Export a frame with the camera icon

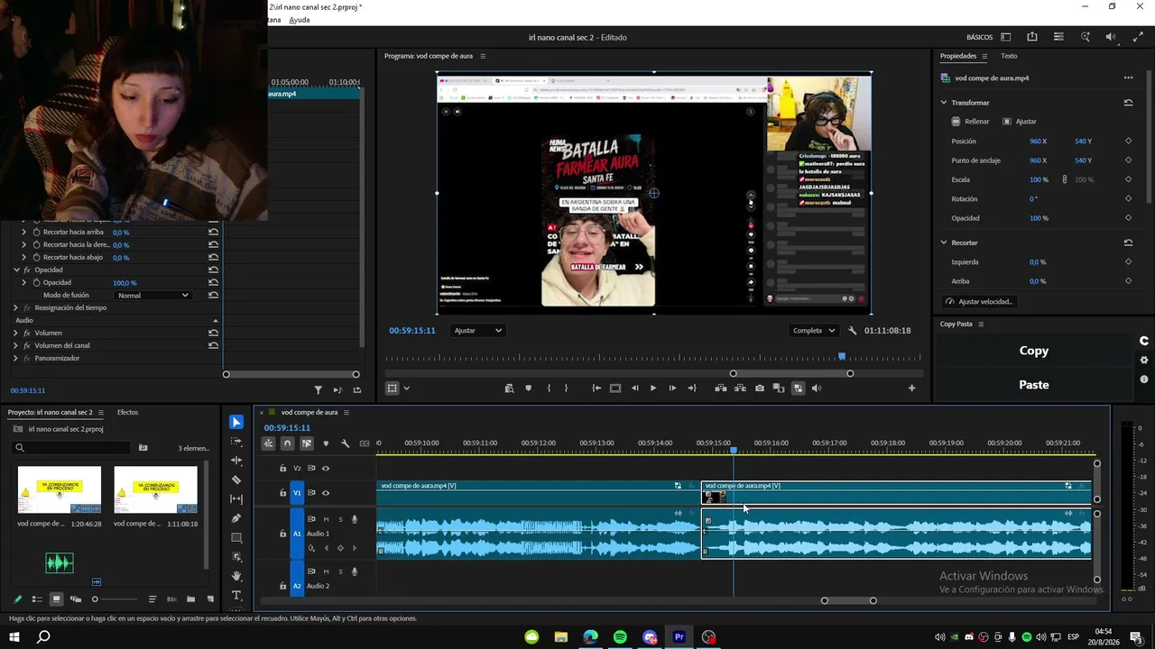coord(760,388)
